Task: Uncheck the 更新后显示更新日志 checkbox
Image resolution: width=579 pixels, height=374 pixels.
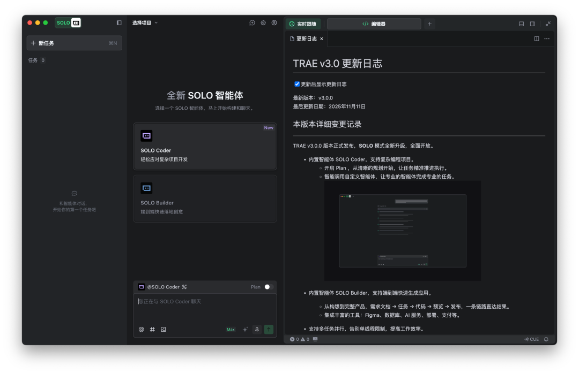Action: pyautogui.click(x=297, y=84)
